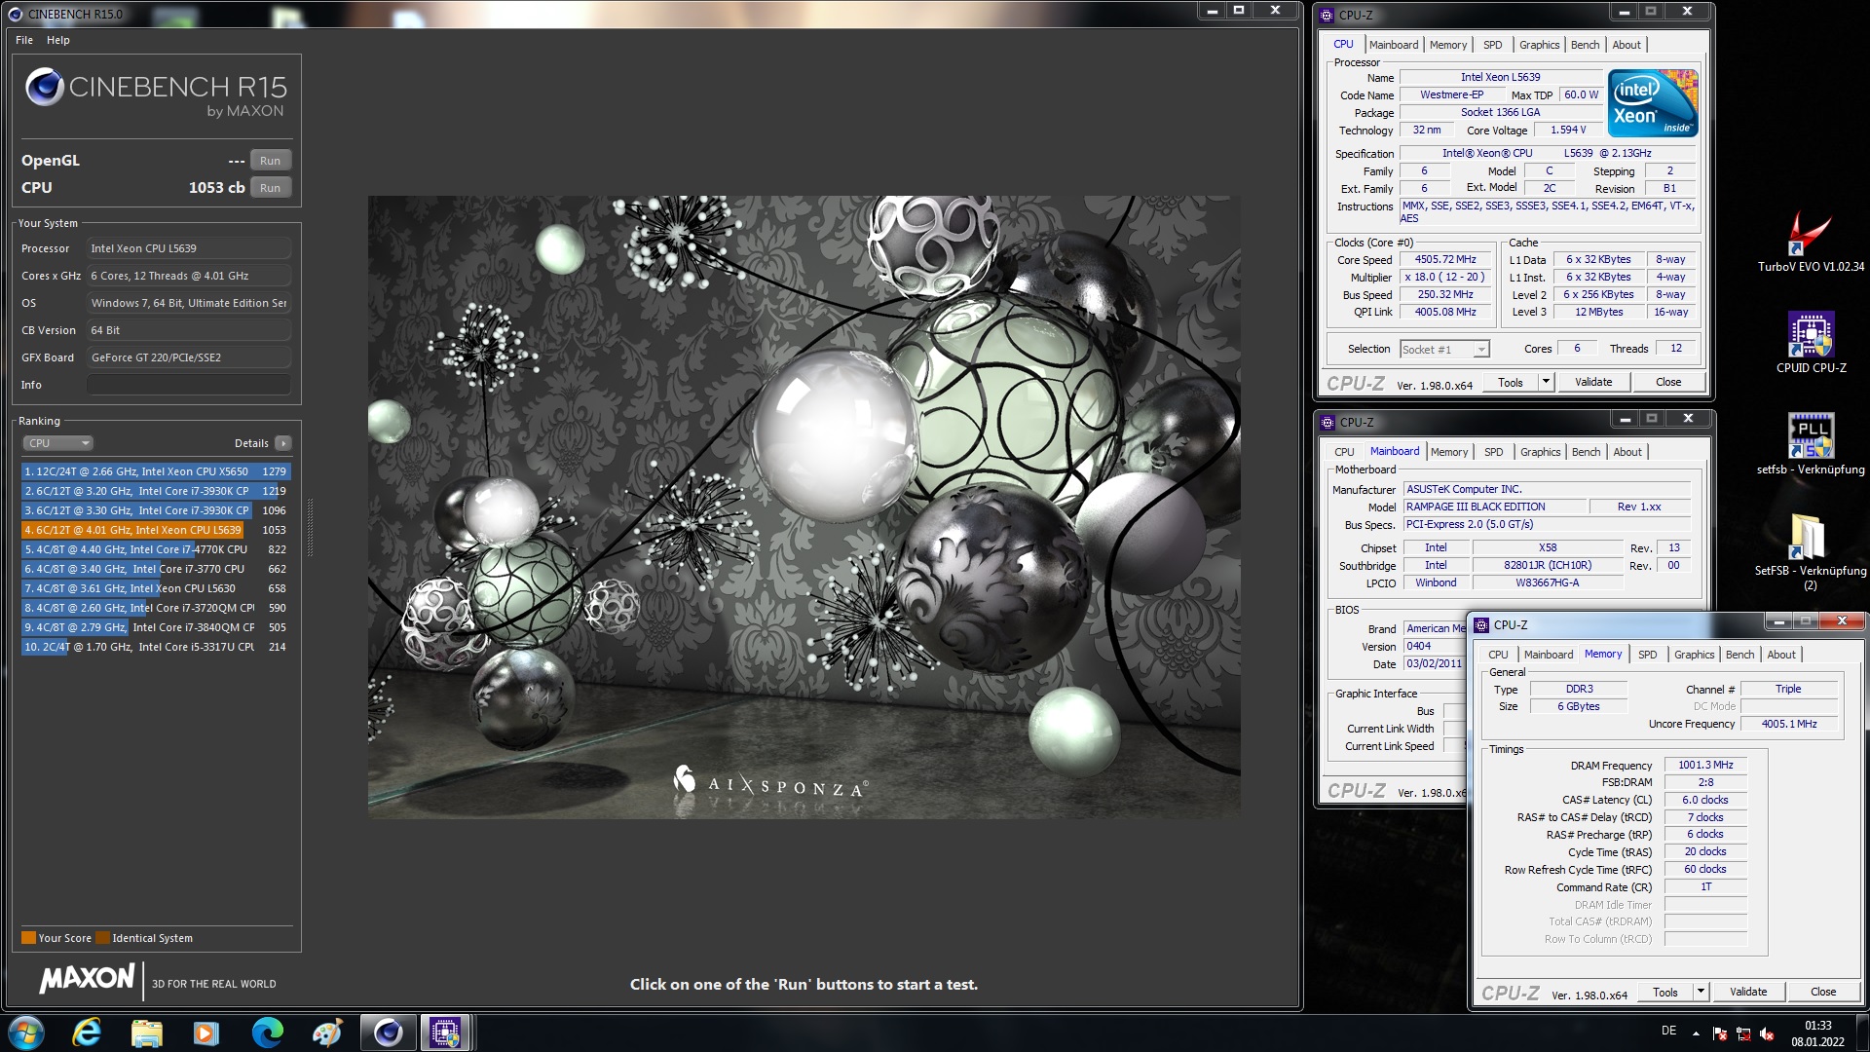The height and width of the screenshot is (1052, 1870).
Task: Click the Core Speed 4505.72 MHz value
Action: coord(1445,260)
